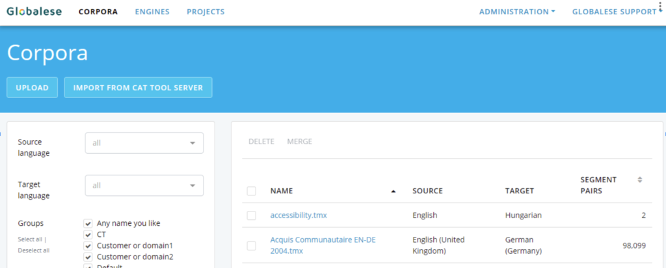Viewport: 666px width, 268px height.
Task: Select the accessibility.tmx row checkbox
Action: pyautogui.click(x=252, y=215)
